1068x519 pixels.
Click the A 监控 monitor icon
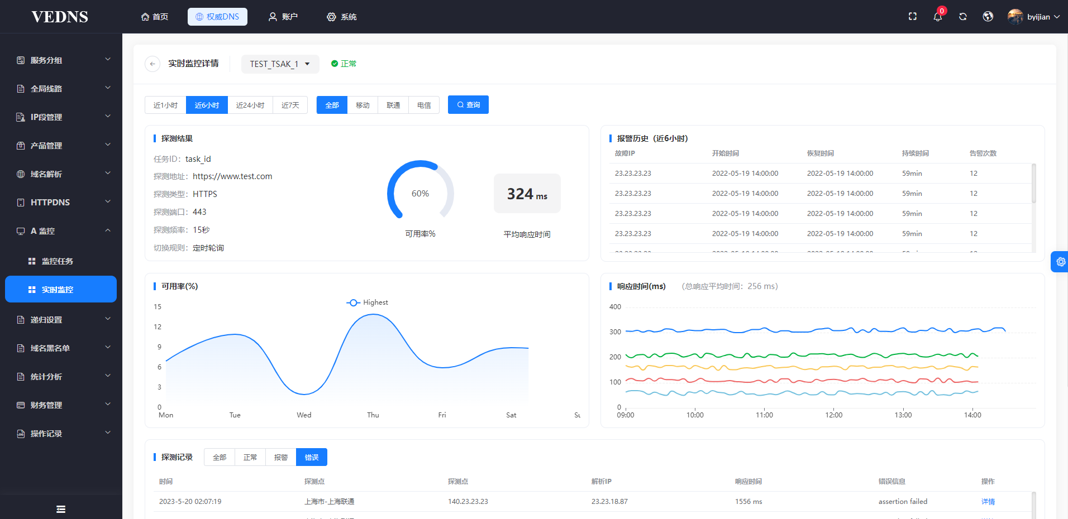(21, 231)
